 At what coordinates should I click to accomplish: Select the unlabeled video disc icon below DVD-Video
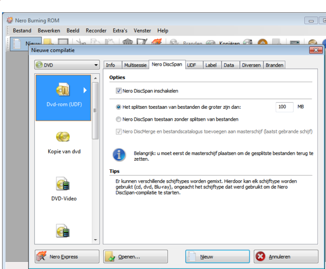tap(63, 230)
